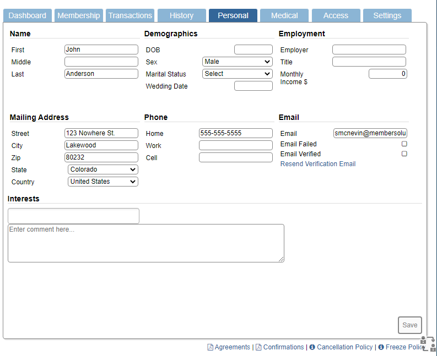Screen dimensions: 437x356
Task: Open the Agreements link
Action: pyautogui.click(x=232, y=347)
